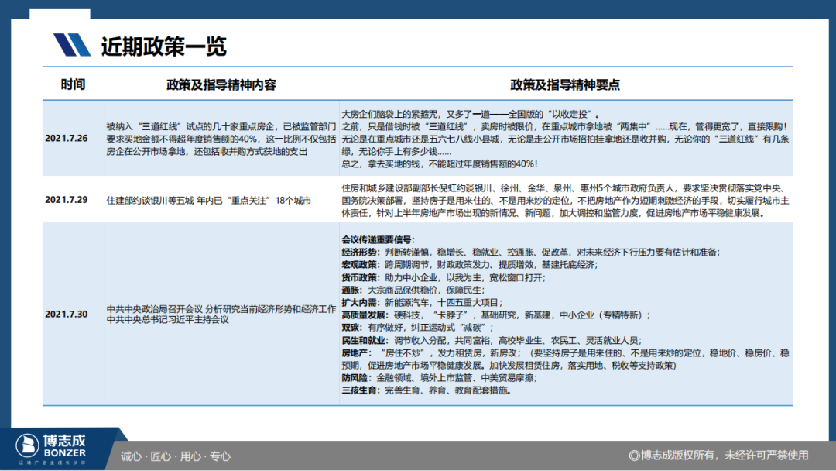This screenshot has width=836, height=471.
Task: Click the slogan 诚心·匠心·用心·专心
Action: point(176,456)
